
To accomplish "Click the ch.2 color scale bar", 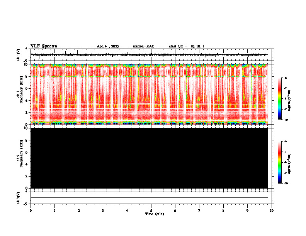I will point(279,162).
